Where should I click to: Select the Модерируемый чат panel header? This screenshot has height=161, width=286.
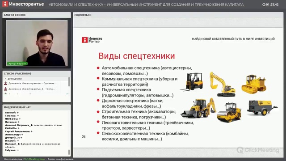[37, 107]
